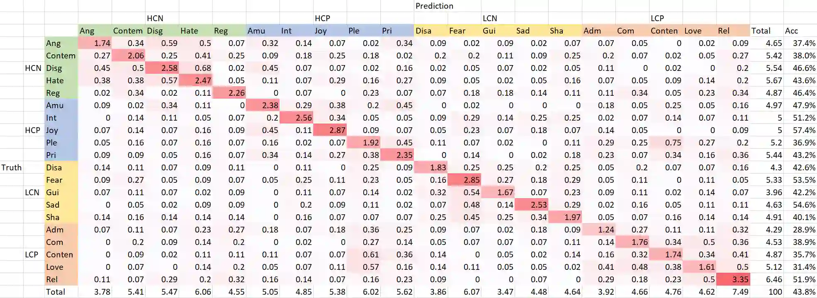The image size is (817, 298).
Task: Click the blue Amu row label
Action: pyautogui.click(x=55, y=105)
